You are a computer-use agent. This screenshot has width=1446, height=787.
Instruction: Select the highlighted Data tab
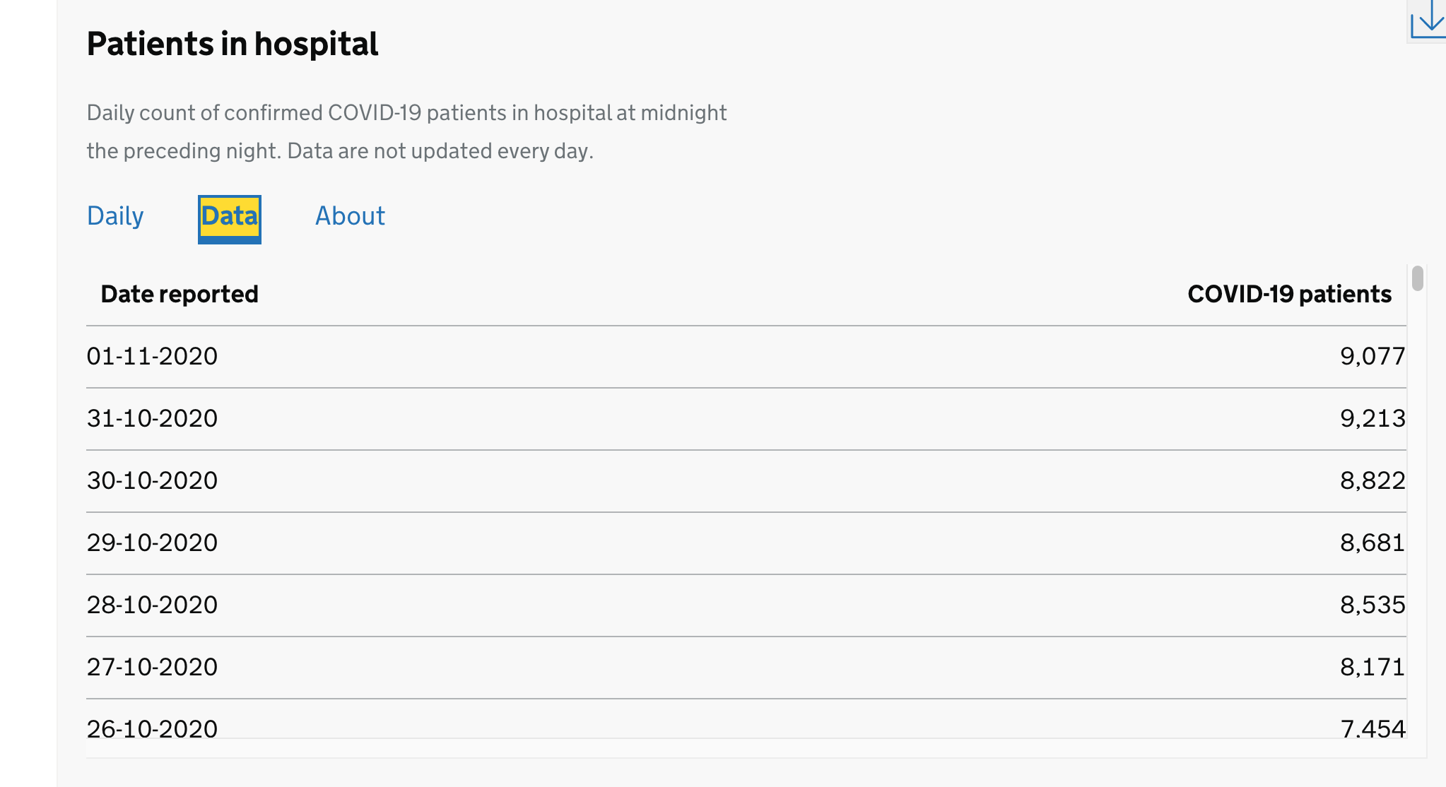[230, 219]
